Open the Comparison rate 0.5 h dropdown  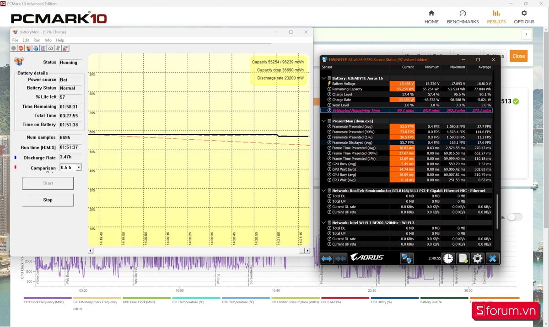78,168
